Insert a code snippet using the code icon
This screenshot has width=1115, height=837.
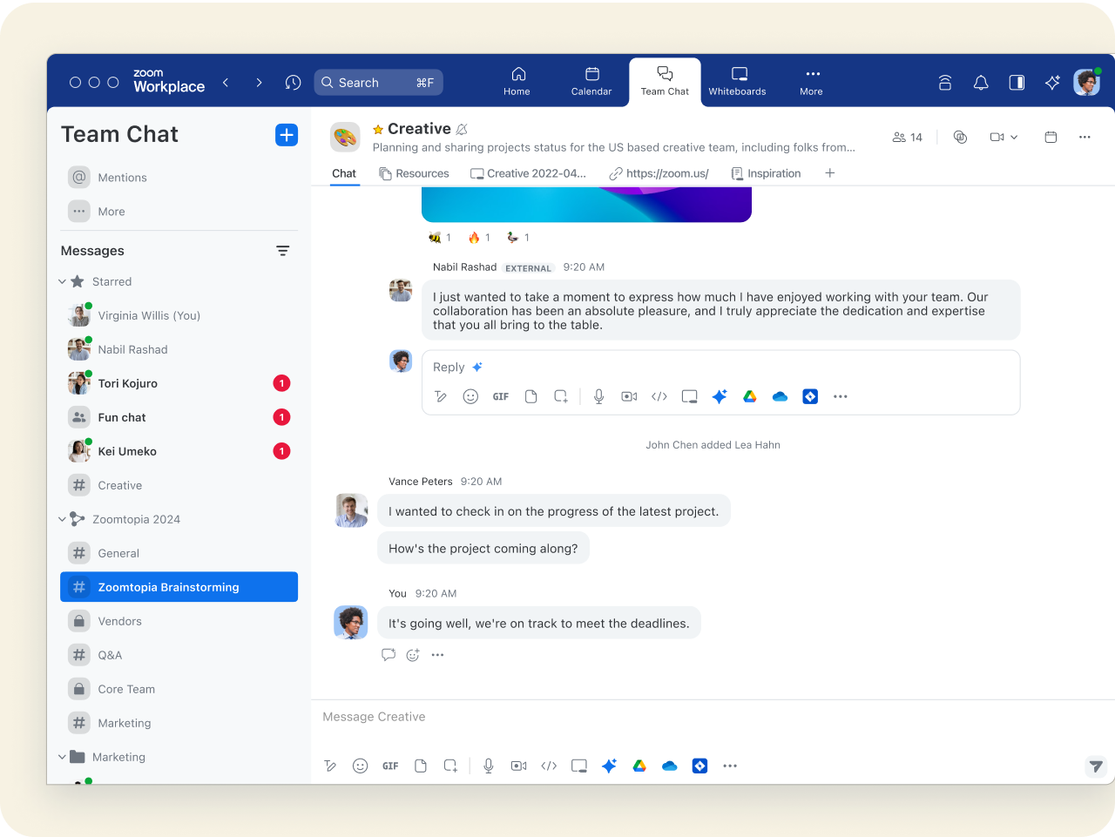coord(549,766)
